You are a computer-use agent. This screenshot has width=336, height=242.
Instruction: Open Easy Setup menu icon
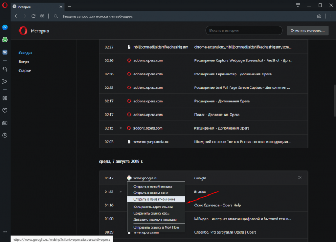pos(331,16)
